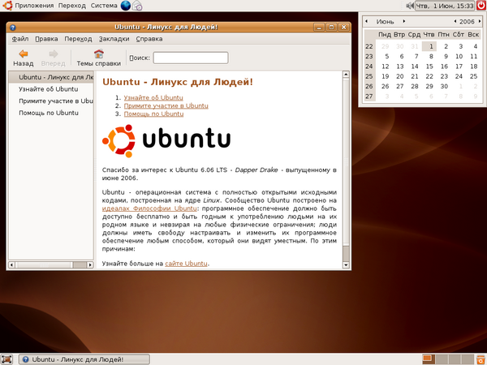
Task: Click the vertical scrollbar of the help page
Action: coord(347,162)
